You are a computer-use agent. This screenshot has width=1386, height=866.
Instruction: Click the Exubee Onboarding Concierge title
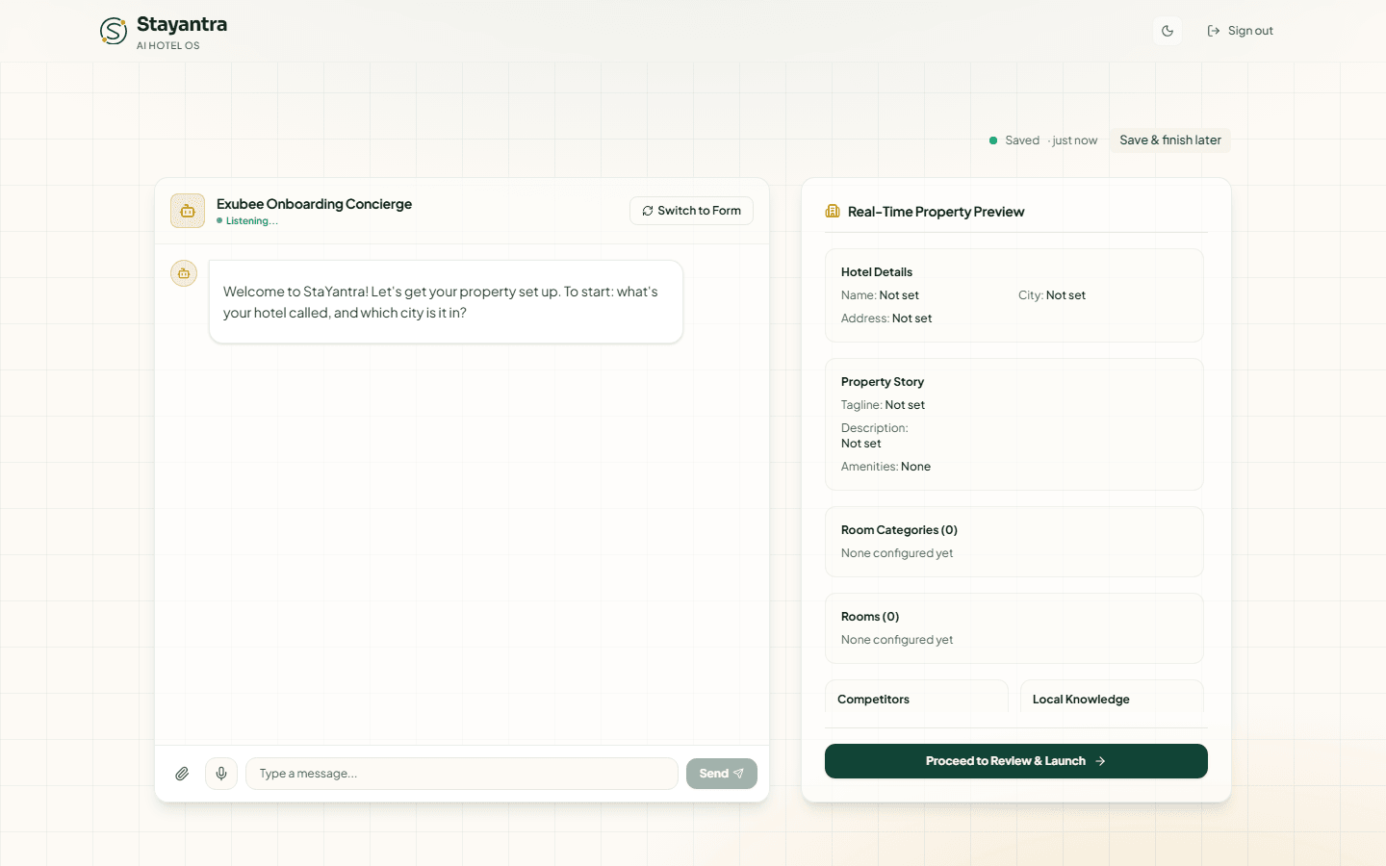[x=314, y=204]
